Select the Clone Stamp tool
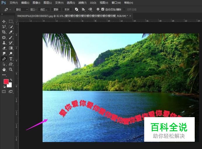 (x=4, y=43)
